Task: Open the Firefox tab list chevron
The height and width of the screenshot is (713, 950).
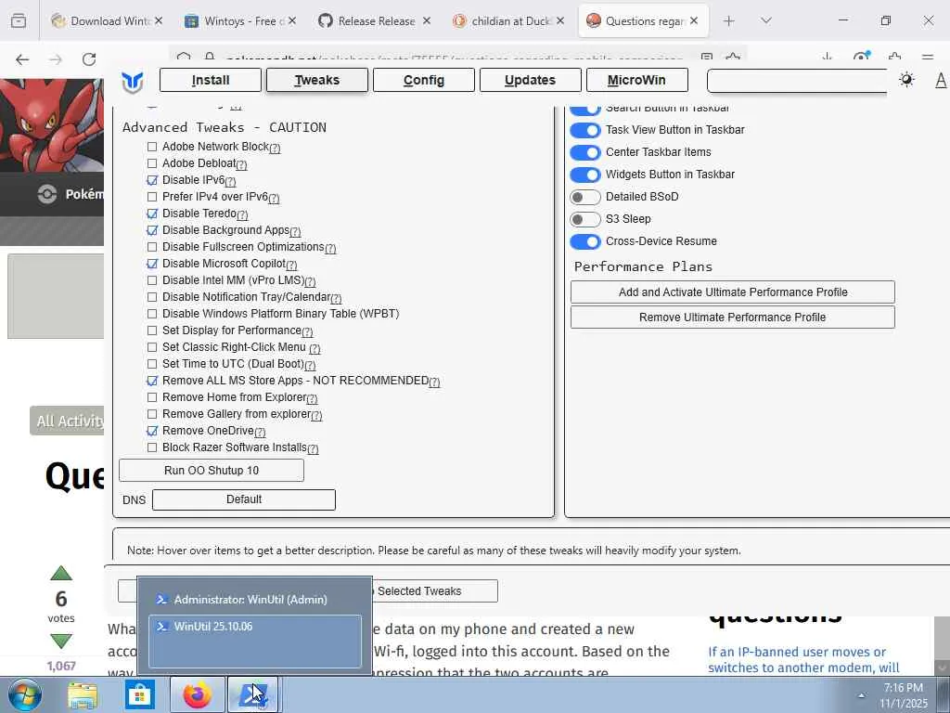Action: pyautogui.click(x=766, y=21)
